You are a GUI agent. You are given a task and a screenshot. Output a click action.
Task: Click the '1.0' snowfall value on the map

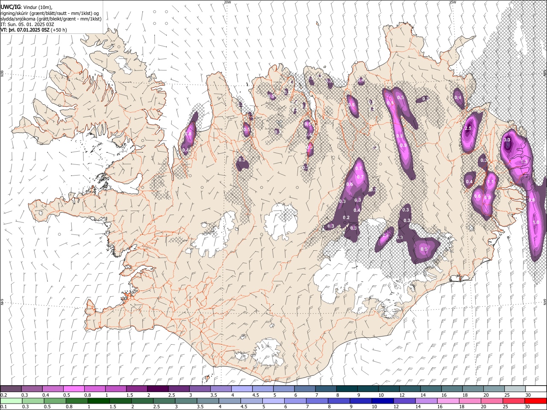click(x=536, y=223)
